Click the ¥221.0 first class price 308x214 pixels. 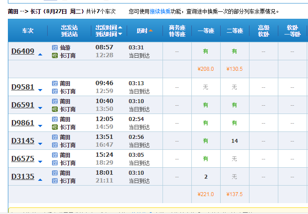(x=206, y=194)
